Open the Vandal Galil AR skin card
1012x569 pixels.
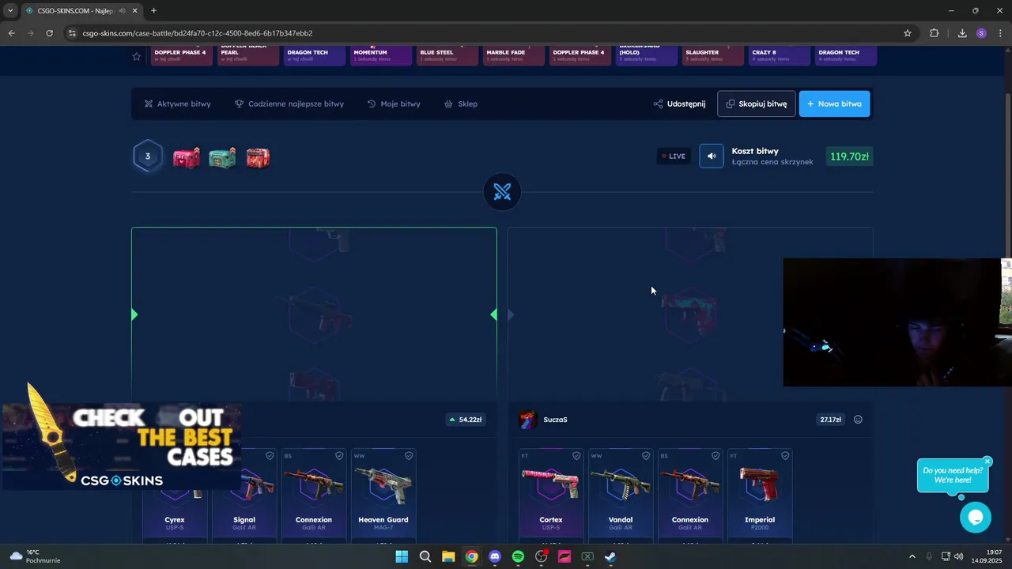(621, 496)
